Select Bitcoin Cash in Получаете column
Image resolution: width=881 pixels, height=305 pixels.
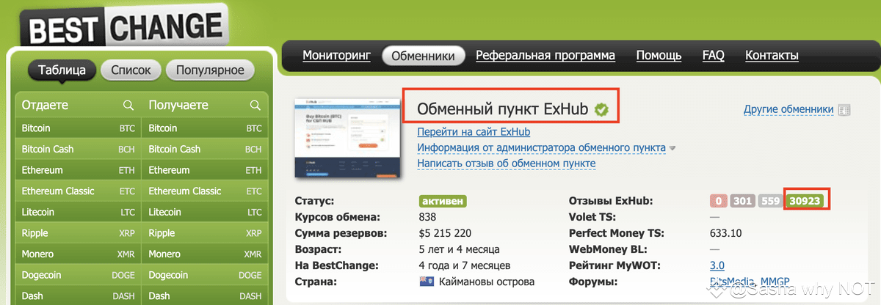click(205, 149)
